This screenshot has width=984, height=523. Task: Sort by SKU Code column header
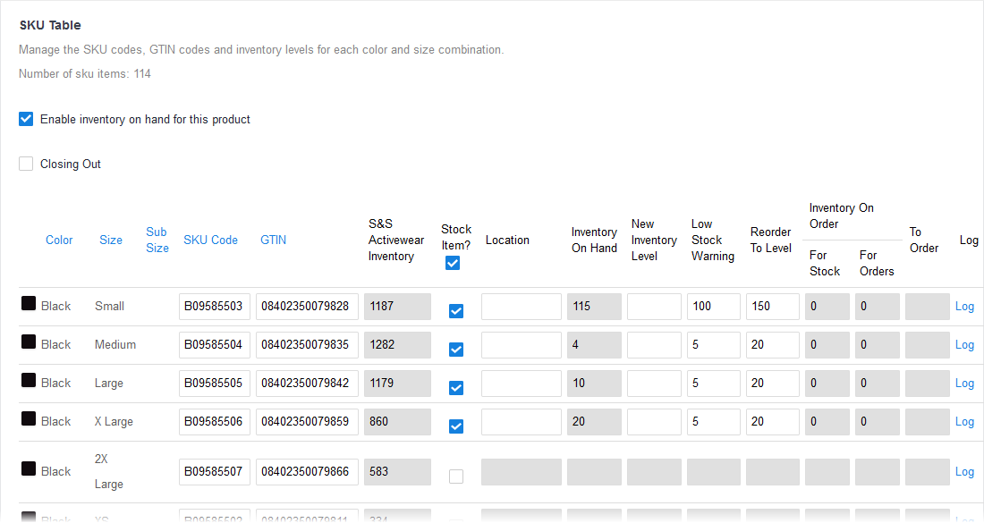(211, 240)
